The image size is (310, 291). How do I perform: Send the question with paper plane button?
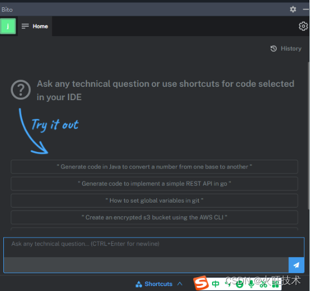pos(296,265)
